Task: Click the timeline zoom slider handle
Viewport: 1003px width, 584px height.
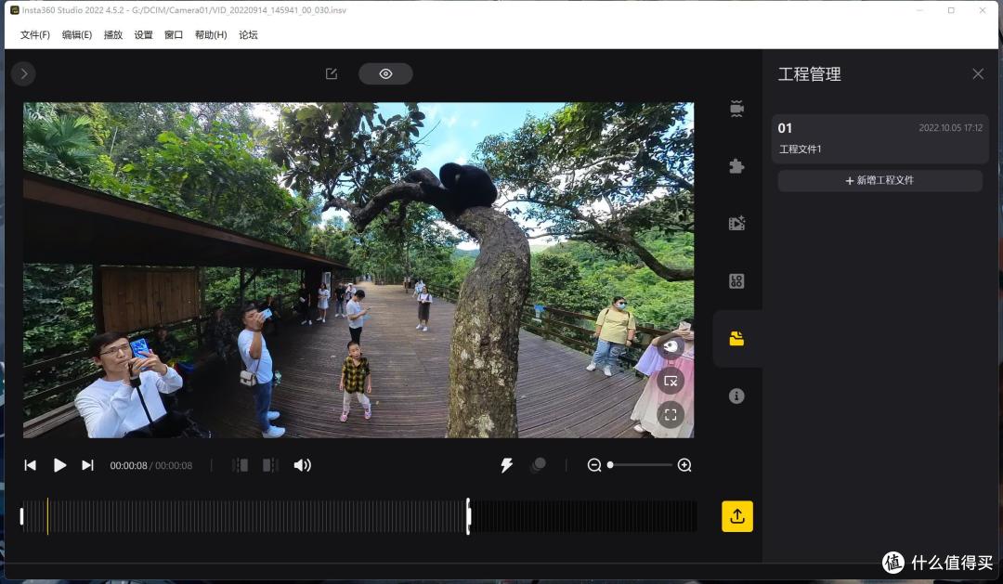Action: 610,465
